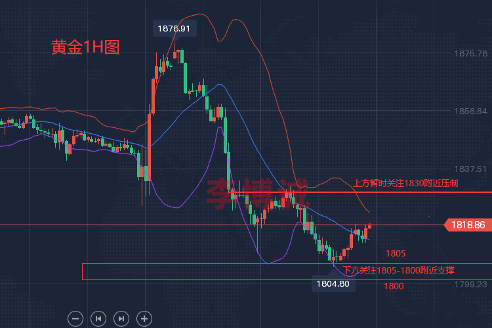Click the 1830 resistance annotation text
This screenshot has height=328, width=492.
405,183
